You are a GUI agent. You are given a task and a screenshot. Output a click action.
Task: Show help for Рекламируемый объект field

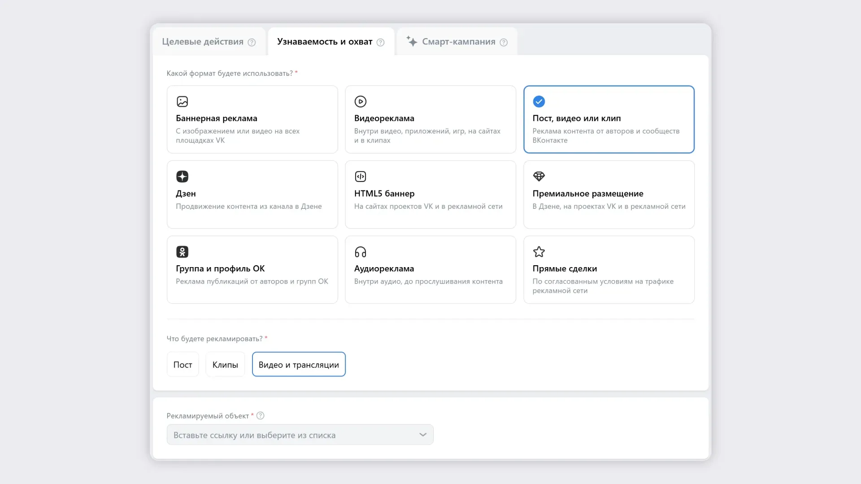(260, 416)
